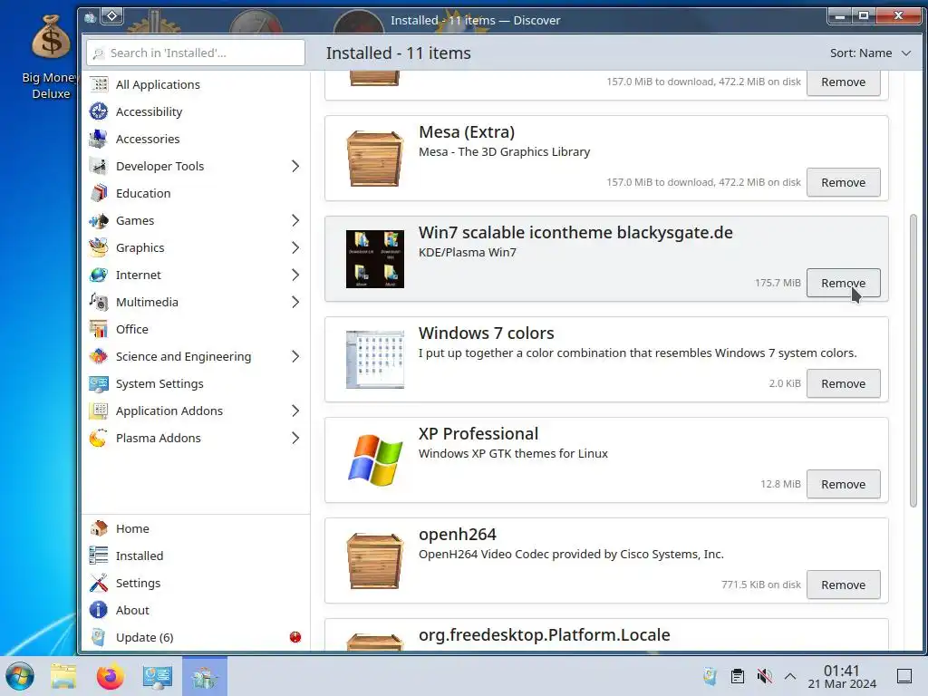Click the Graphics category icon
Image resolution: width=928 pixels, height=696 pixels.
tap(99, 248)
